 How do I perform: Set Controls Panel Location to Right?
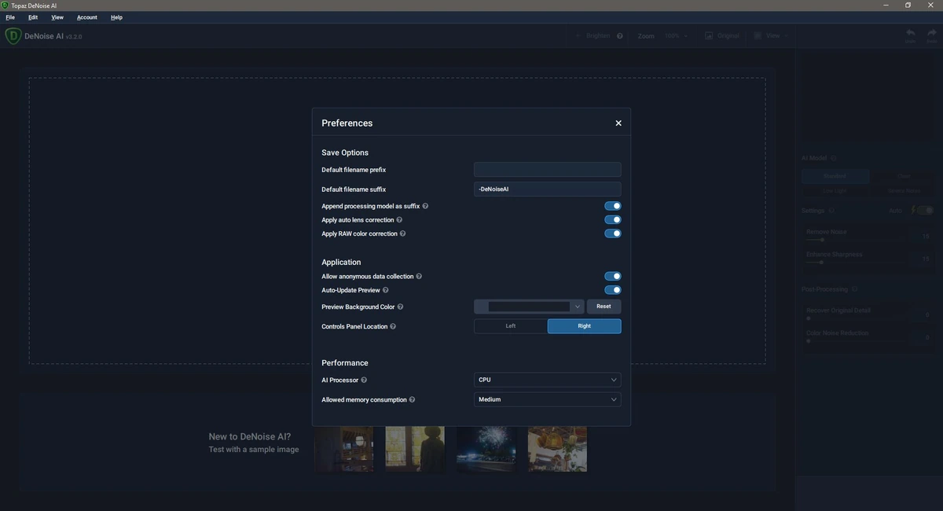coord(585,326)
